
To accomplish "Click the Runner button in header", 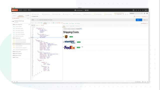I will [25, 10].
